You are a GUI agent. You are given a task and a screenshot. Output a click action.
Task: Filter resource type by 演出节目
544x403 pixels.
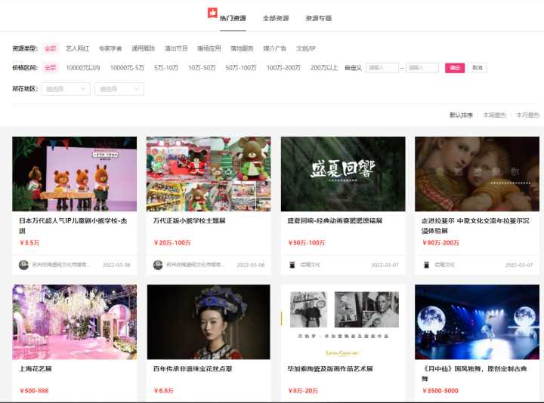[176, 48]
